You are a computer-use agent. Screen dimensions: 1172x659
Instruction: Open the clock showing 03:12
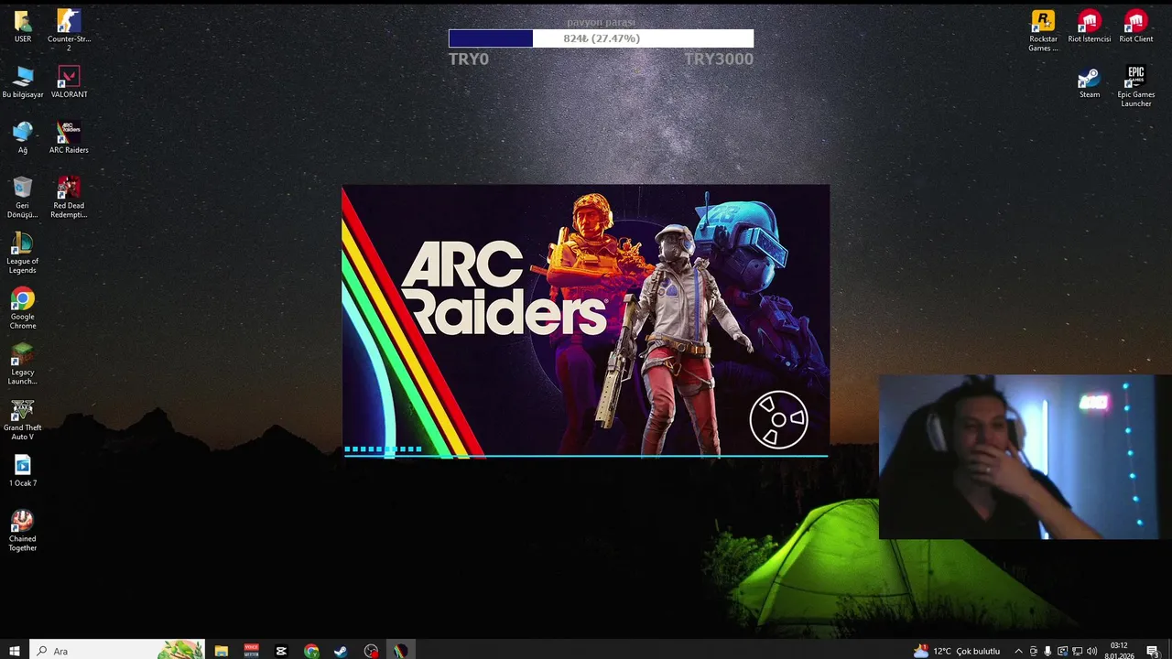(1118, 651)
